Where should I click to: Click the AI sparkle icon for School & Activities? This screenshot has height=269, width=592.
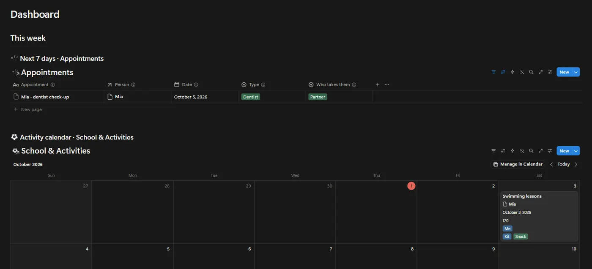[522, 151]
